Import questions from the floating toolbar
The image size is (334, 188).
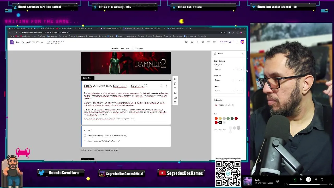click(175, 84)
